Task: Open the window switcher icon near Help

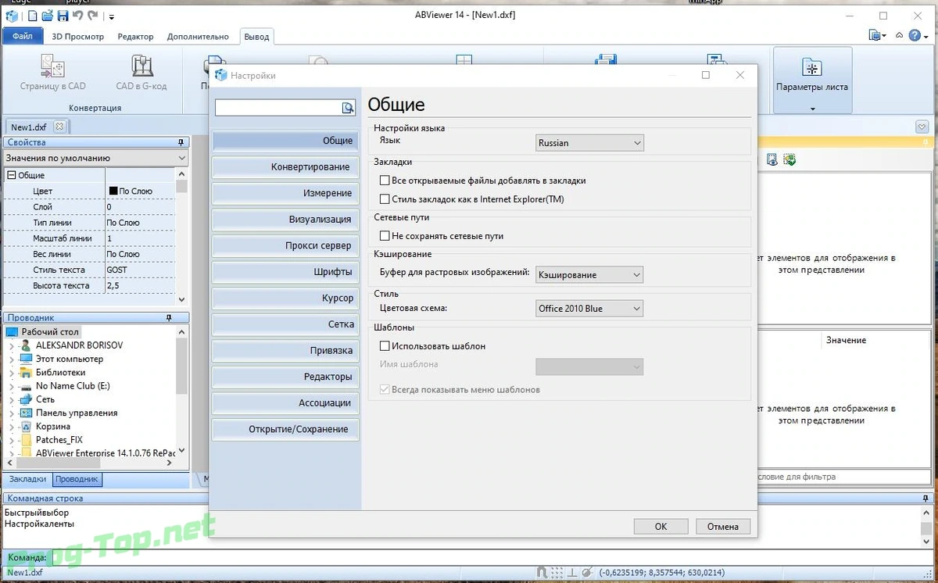Action: click(876, 35)
